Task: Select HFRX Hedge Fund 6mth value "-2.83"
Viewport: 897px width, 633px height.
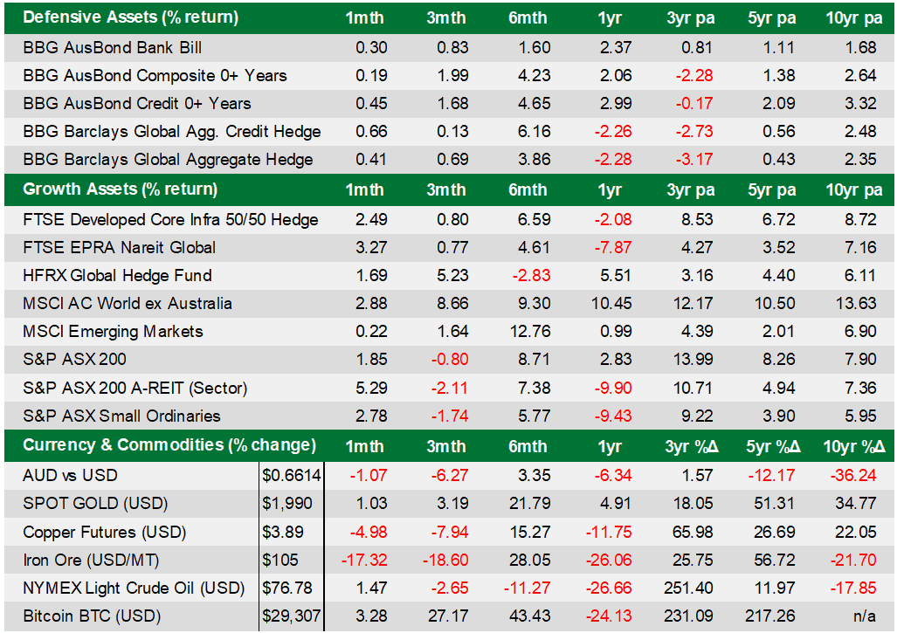Action: pyautogui.click(x=531, y=276)
